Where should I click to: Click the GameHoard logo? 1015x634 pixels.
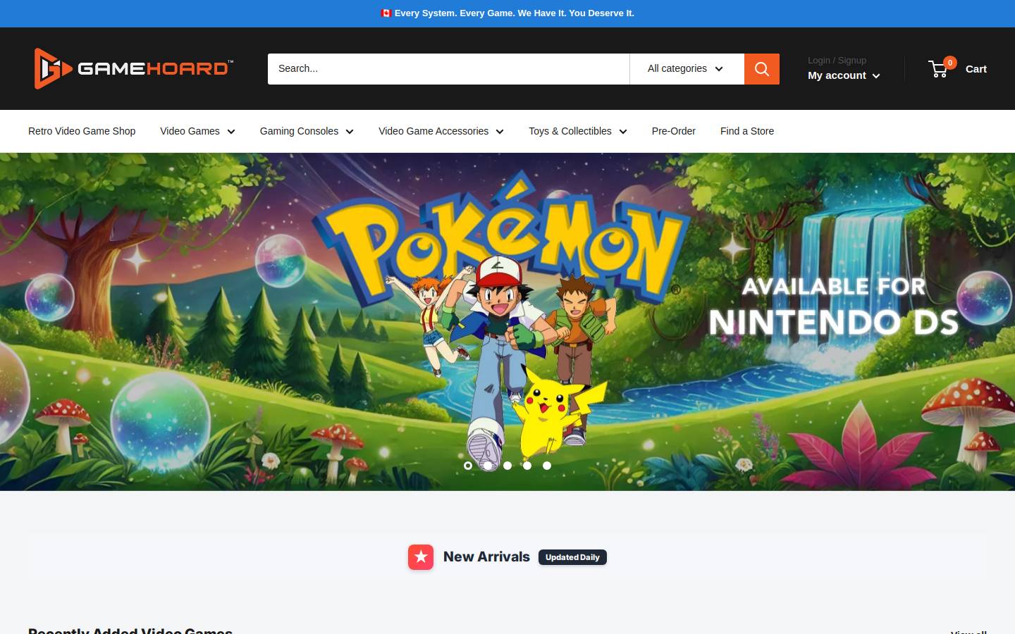click(x=134, y=68)
